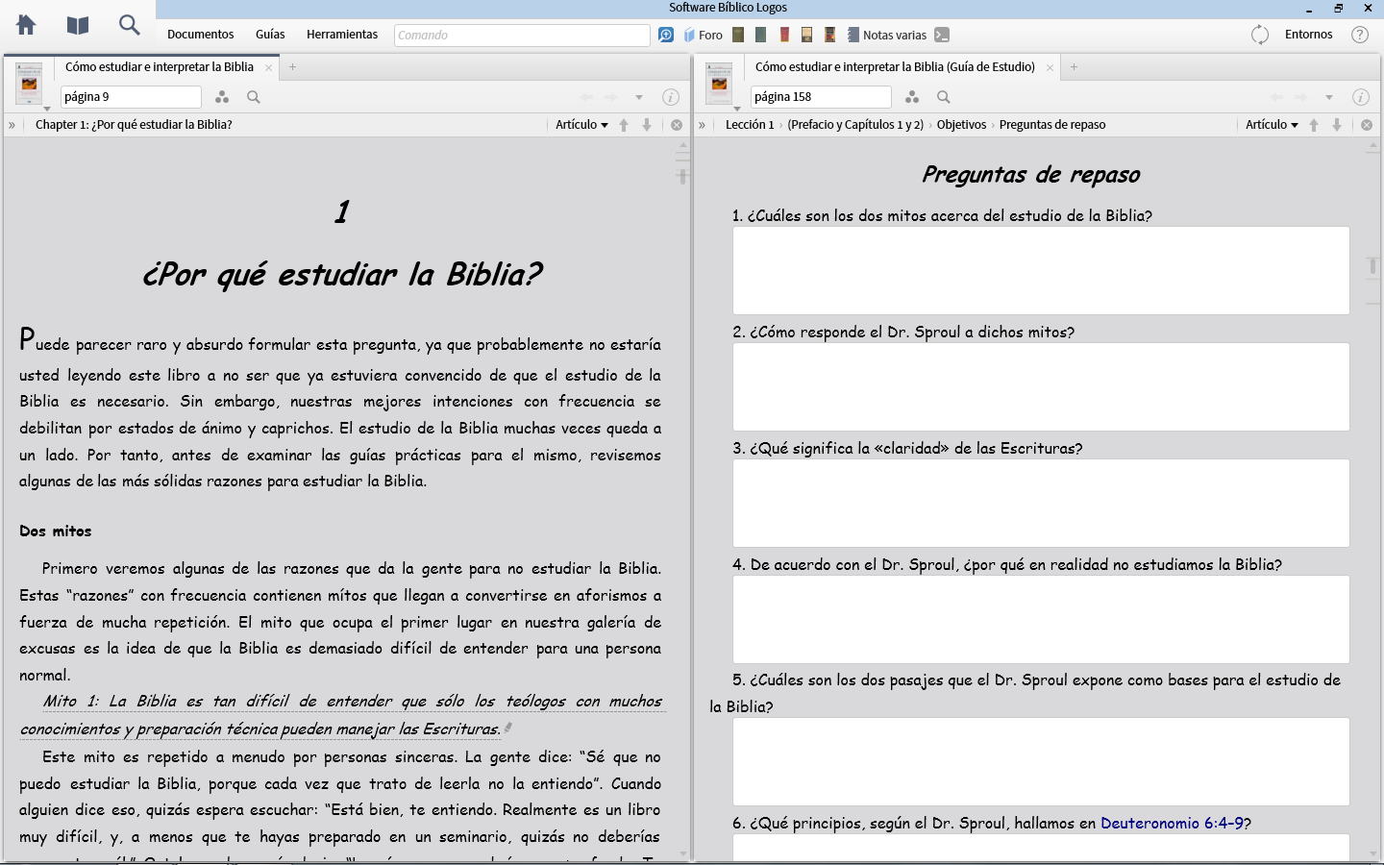Open right panel book cover menu

[x=720, y=85]
